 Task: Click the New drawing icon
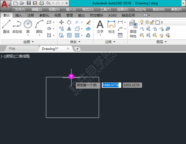(x=16, y=3)
